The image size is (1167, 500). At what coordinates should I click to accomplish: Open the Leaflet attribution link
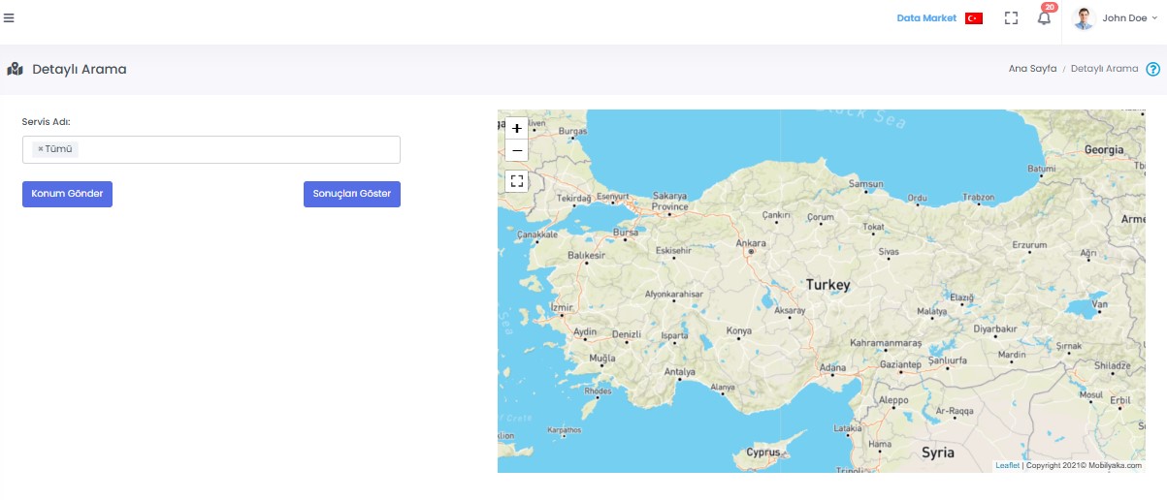click(x=1007, y=466)
